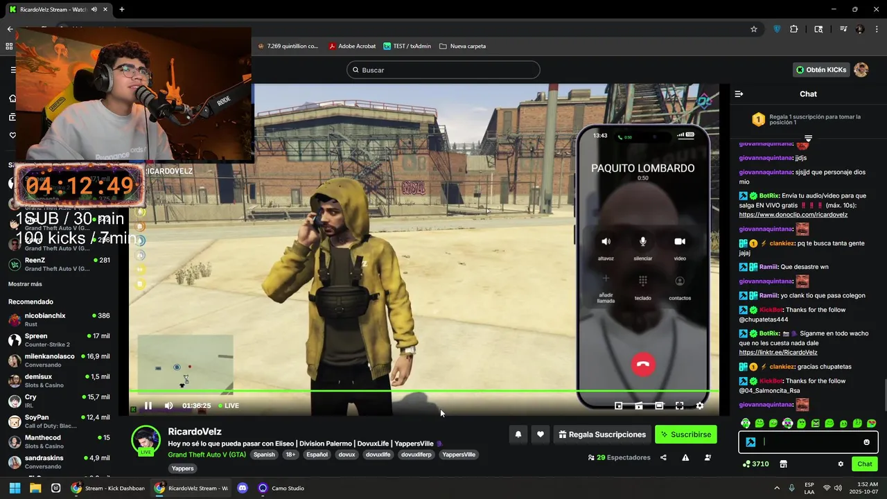View the 3710 kicks balance
Image resolution: width=887 pixels, height=499 pixels.
755,464
